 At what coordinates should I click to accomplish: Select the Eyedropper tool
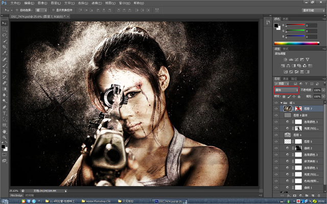click(x=4, y=53)
